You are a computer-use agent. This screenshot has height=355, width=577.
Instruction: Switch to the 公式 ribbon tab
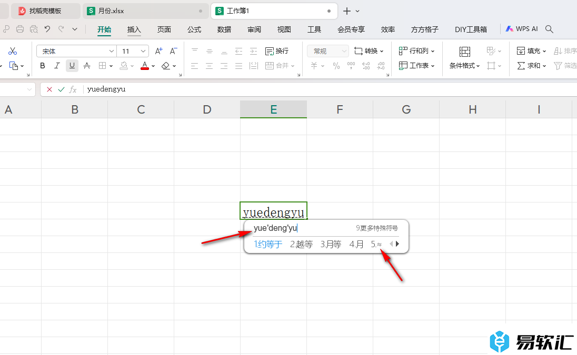pos(194,29)
